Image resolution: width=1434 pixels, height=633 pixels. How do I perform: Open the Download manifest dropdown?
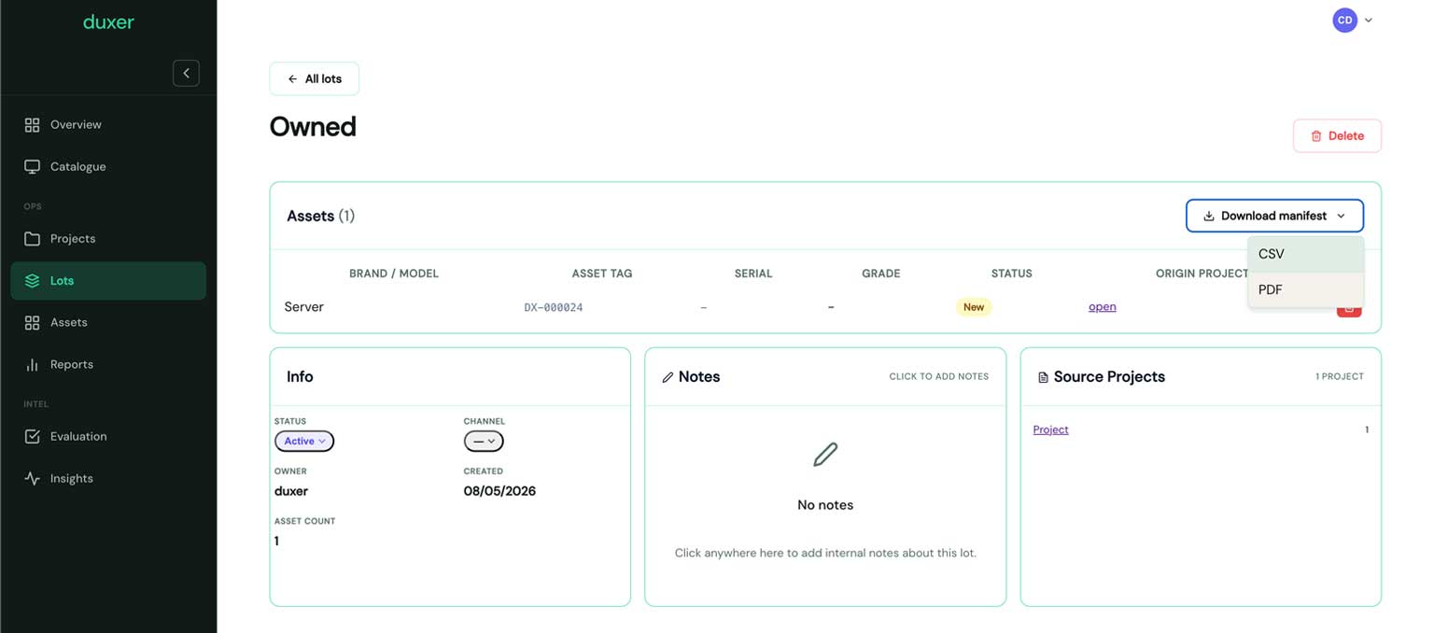pyautogui.click(x=1274, y=216)
